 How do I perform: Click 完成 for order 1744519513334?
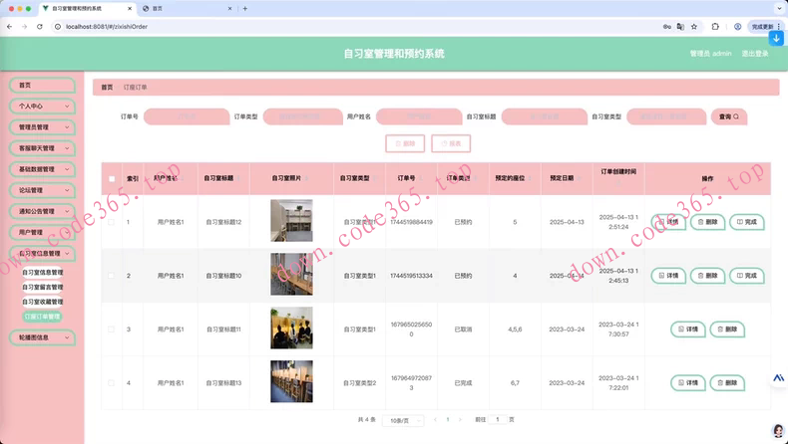tap(747, 276)
